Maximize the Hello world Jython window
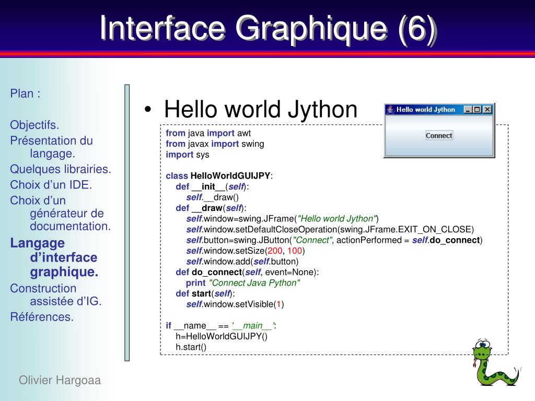Viewport: 535px width, 401px height. pos(478,110)
